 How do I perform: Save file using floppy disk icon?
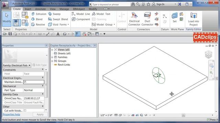coord(10,34)
